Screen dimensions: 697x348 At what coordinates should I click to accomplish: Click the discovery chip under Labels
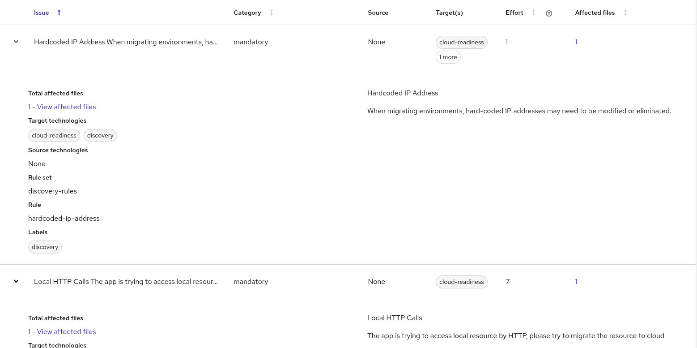45,247
